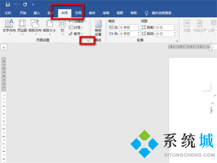Screen dimensions: 217x163
Task: Click the Redo icon in title bar
Action: pyautogui.click(x=25, y=5)
